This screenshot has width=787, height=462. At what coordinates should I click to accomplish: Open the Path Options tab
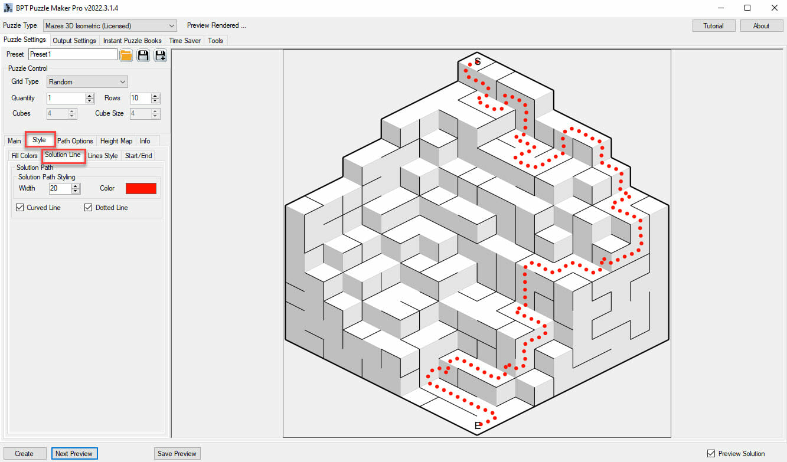[75, 140]
